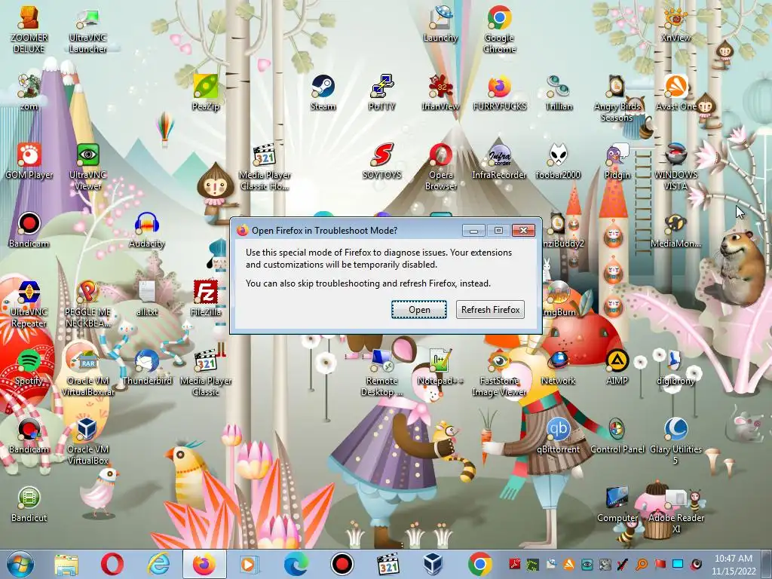Select the digibrony desktop icon

pyautogui.click(x=676, y=366)
